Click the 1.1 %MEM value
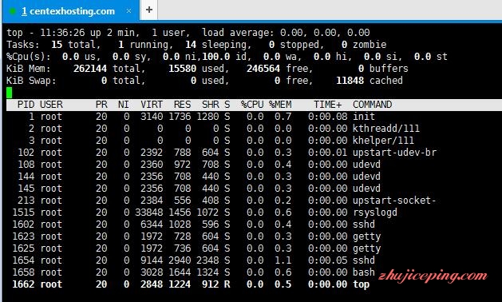Viewport: 502px width, 302px height. 283,260
